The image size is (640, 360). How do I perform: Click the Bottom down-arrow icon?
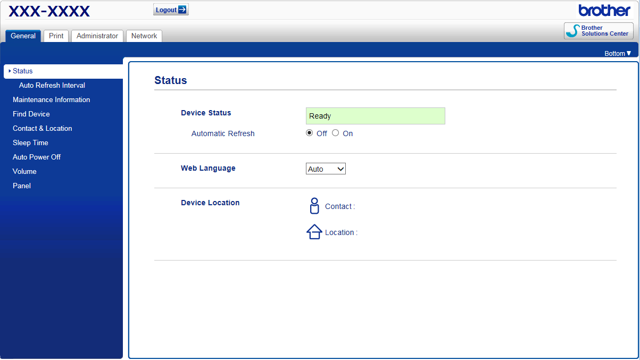629,53
